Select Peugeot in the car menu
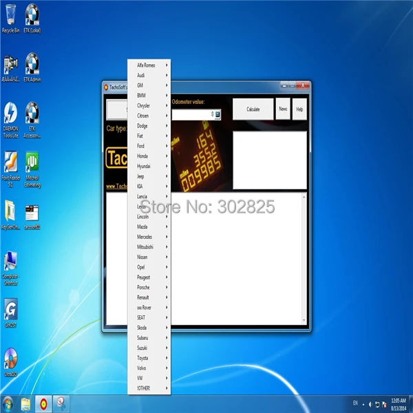Viewport: 413px width, 413px height. (x=149, y=277)
